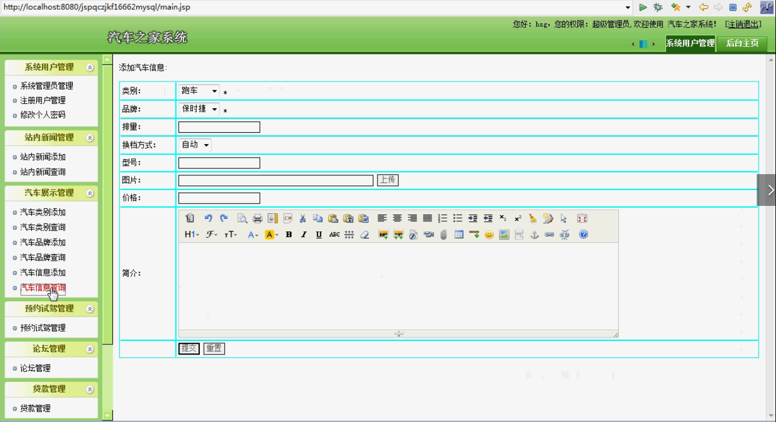The height and width of the screenshot is (422, 776).
Task: Insert a bulleted list in the editor
Action: click(458, 218)
